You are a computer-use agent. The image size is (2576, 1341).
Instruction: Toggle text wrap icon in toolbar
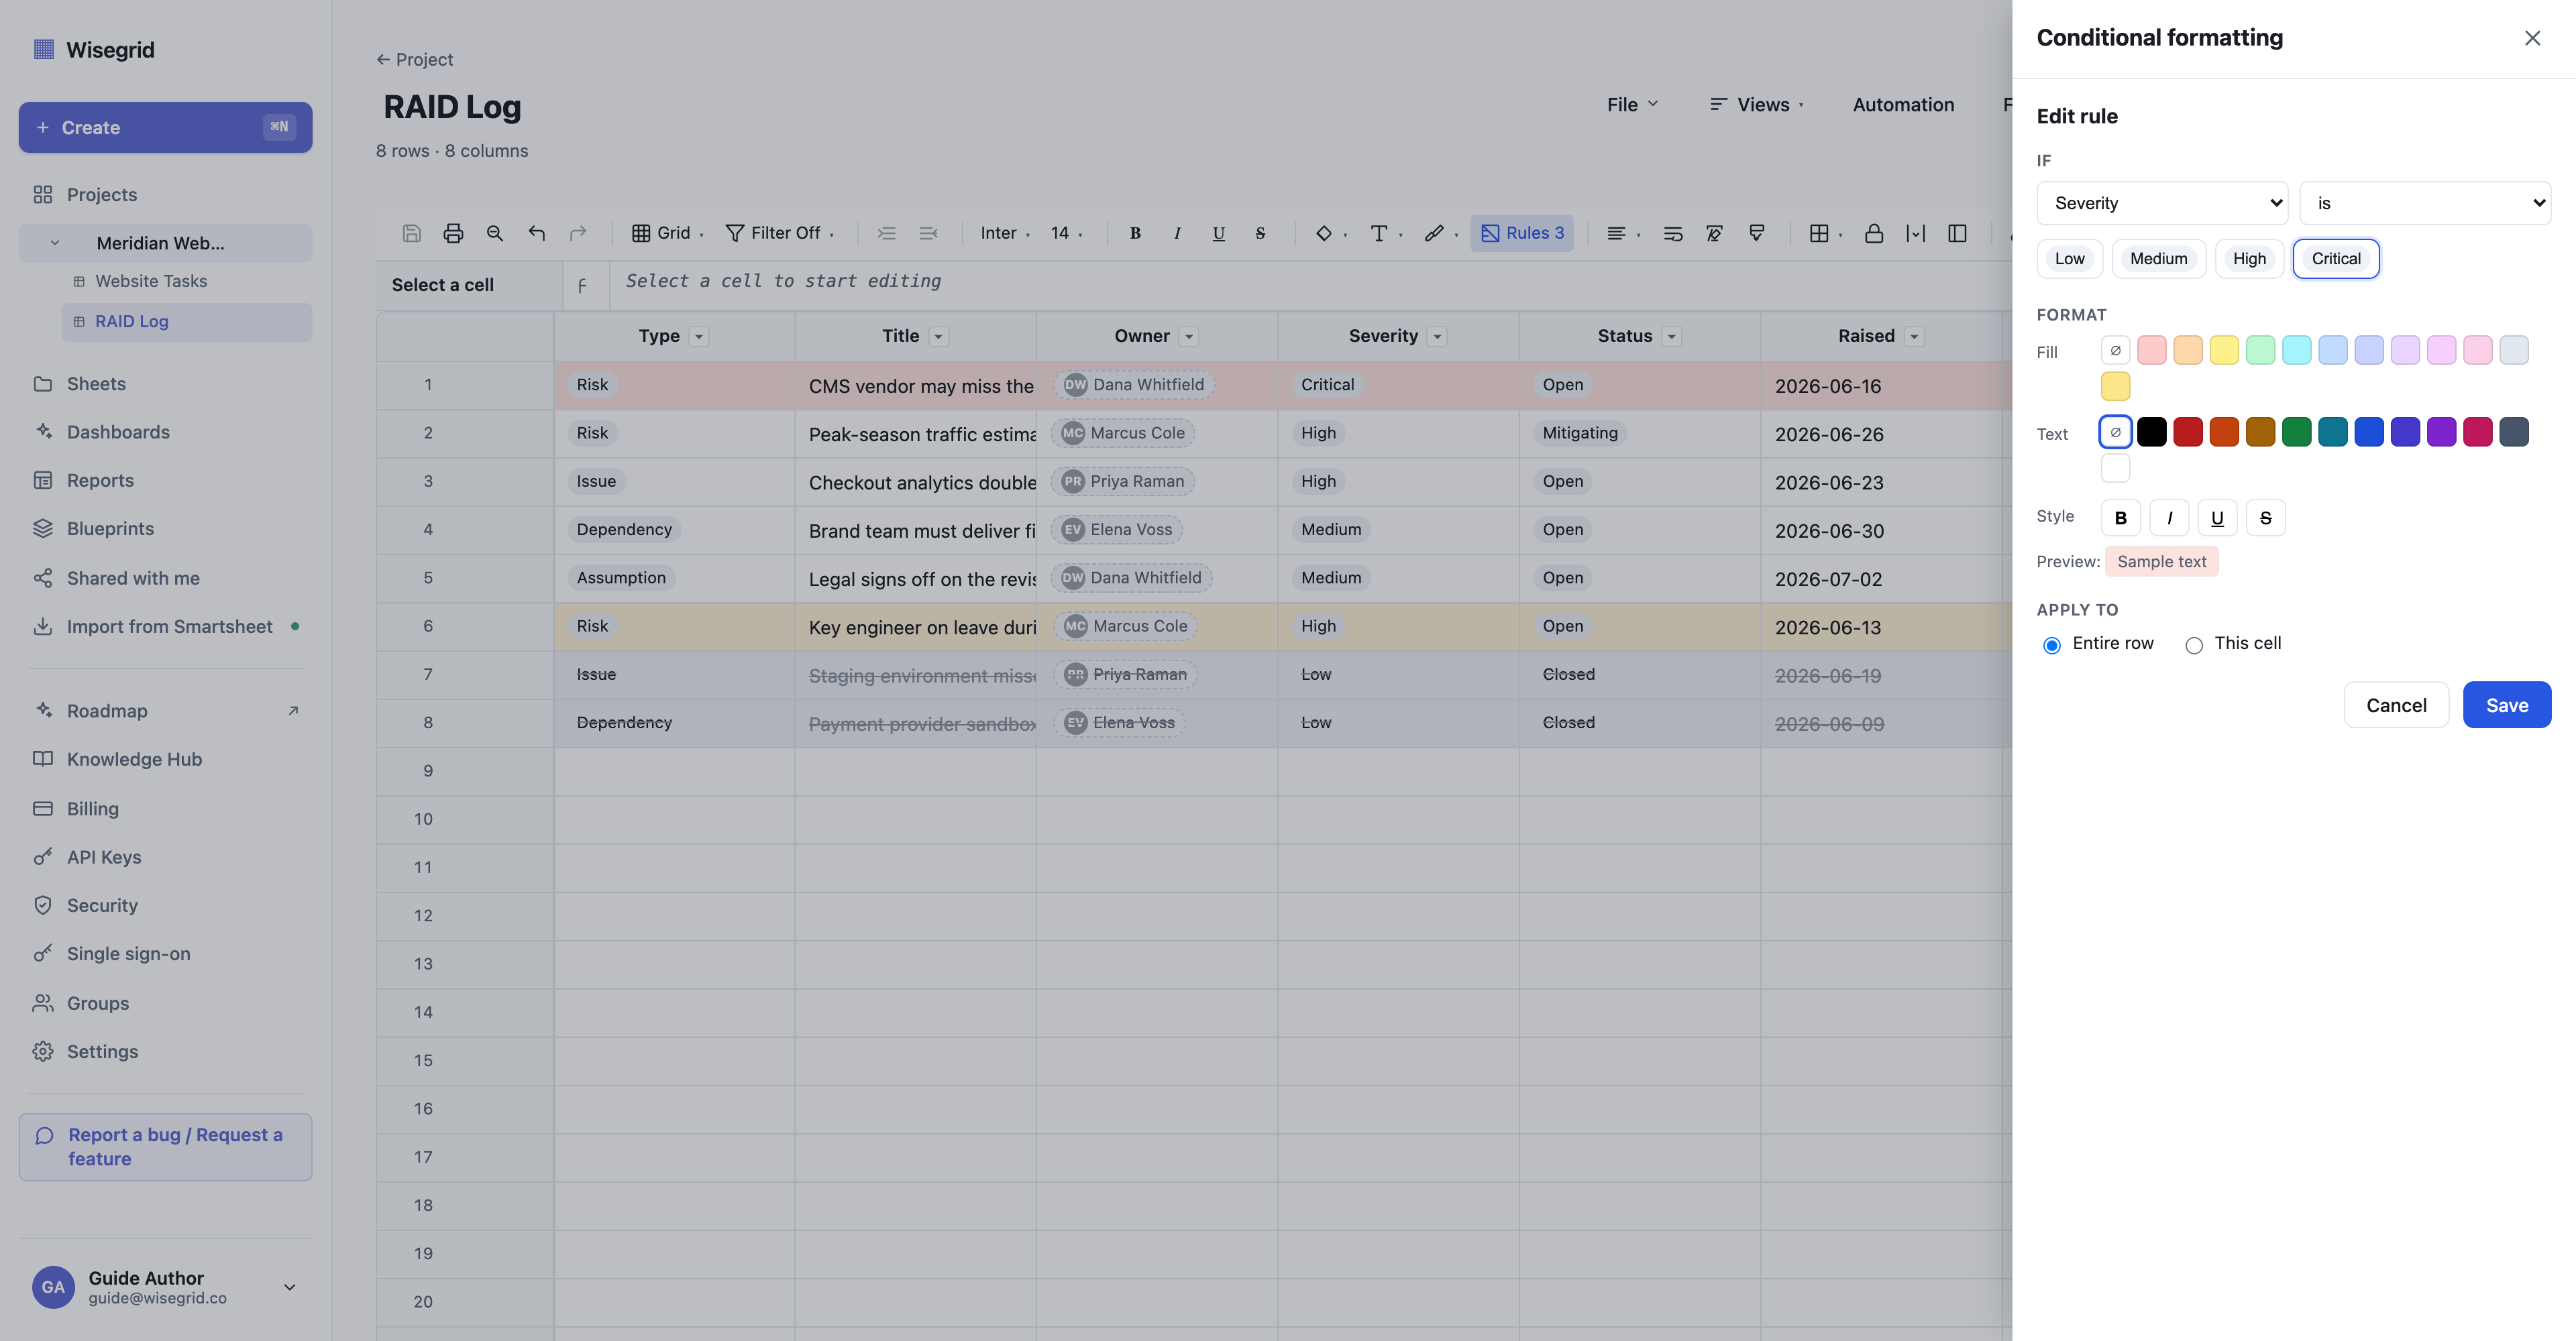click(1672, 233)
